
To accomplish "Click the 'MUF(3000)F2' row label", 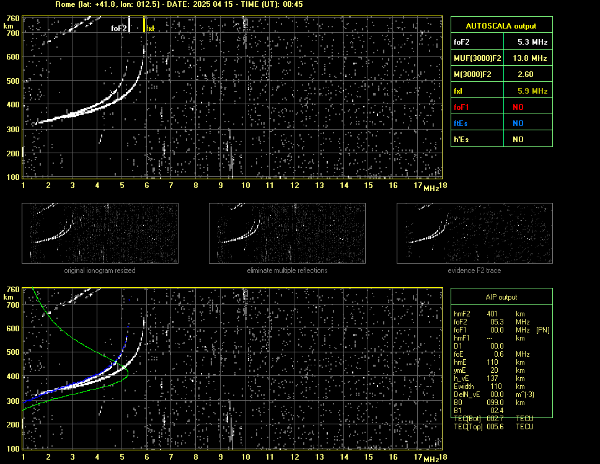I will (x=477, y=58).
